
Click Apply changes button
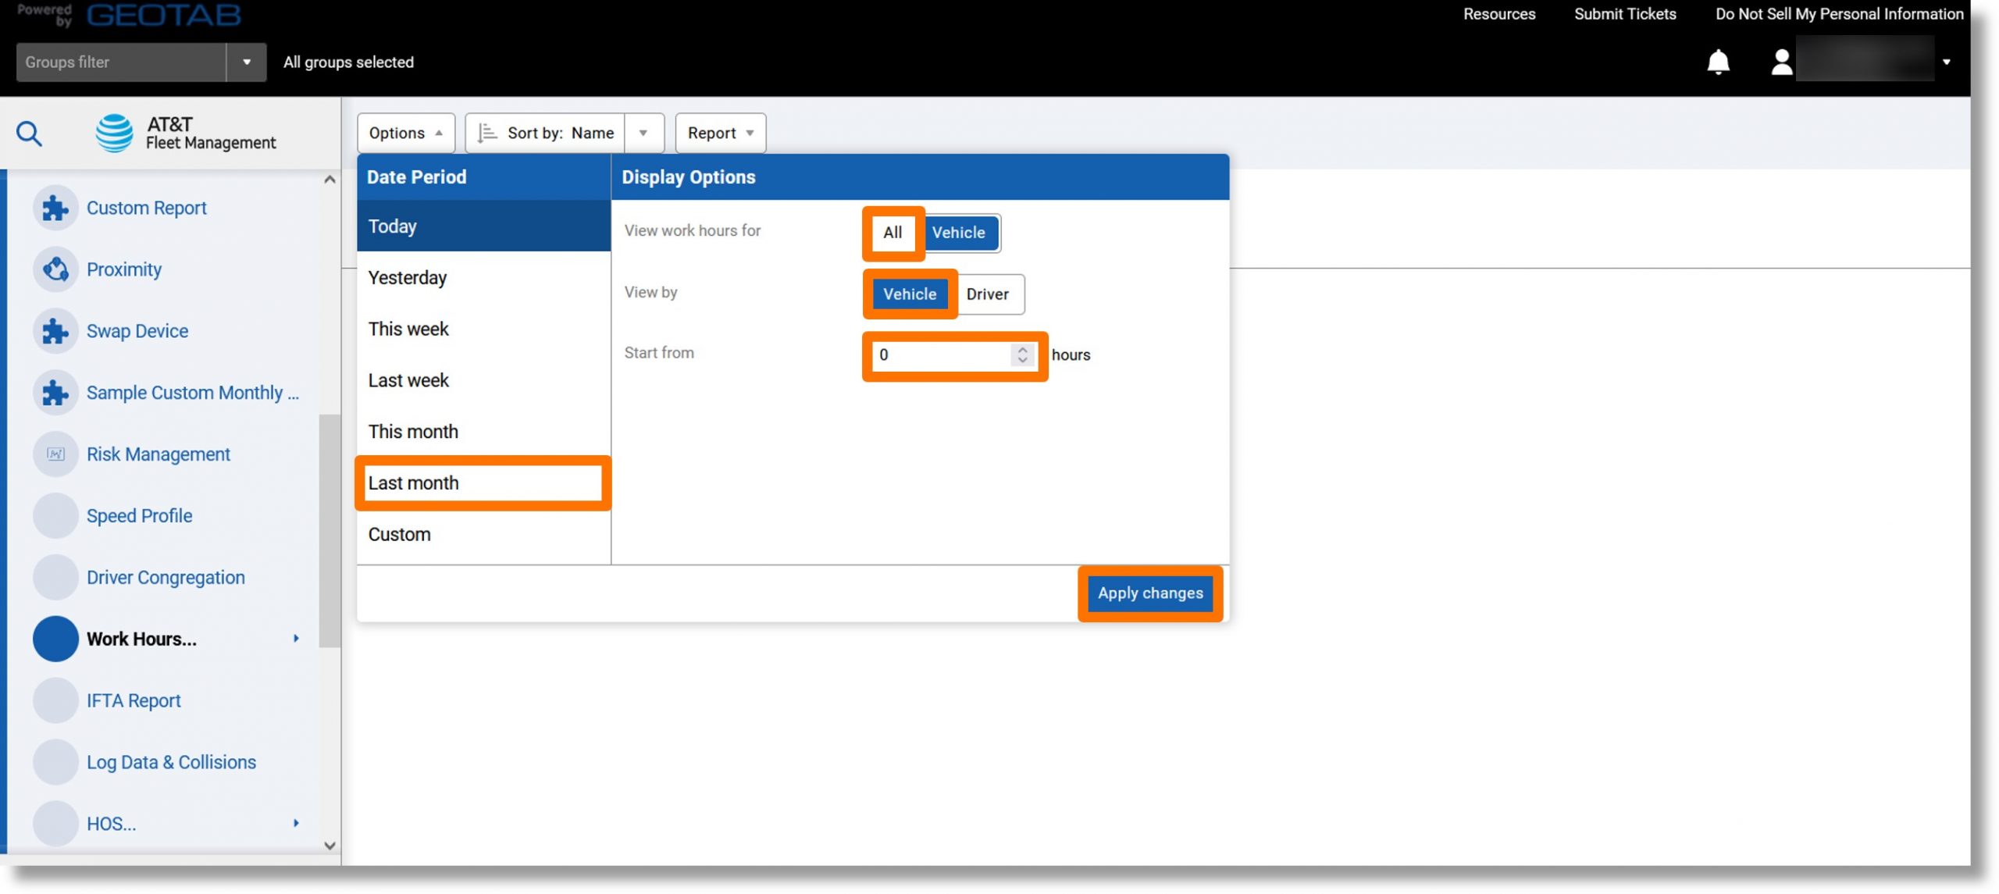(x=1150, y=593)
